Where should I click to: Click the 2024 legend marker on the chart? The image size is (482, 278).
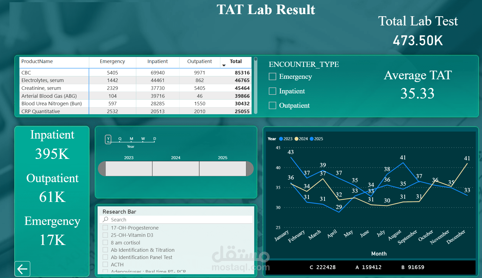pyautogui.click(x=297, y=139)
